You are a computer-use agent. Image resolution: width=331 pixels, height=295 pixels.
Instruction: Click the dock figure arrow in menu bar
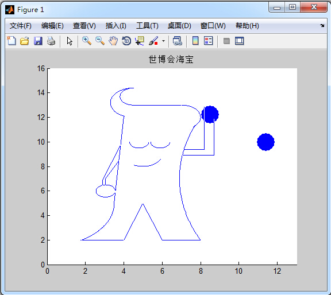(322, 25)
